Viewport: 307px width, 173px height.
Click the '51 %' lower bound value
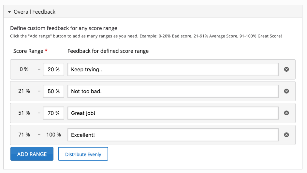(x=24, y=113)
